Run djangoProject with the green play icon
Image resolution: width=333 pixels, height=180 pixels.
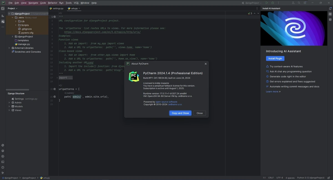pyautogui.click(x=267, y=3)
